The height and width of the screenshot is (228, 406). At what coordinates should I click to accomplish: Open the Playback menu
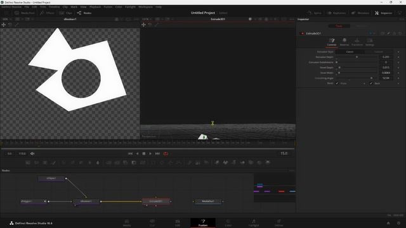95,7
